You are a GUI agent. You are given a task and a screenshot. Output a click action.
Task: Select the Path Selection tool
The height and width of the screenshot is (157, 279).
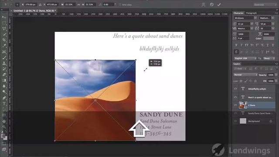click(x=4, y=109)
